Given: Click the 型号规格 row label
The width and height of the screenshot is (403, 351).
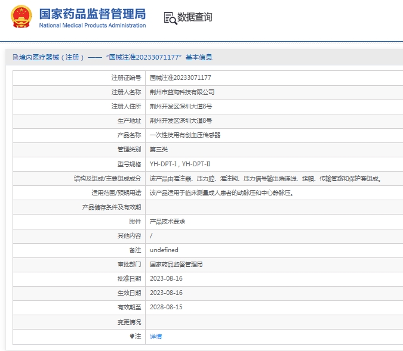Looking at the screenshot, I should click(130, 164).
